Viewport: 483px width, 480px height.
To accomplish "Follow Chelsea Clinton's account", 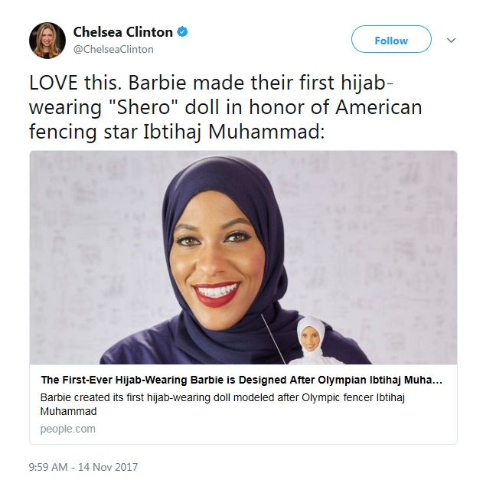I will (x=391, y=39).
